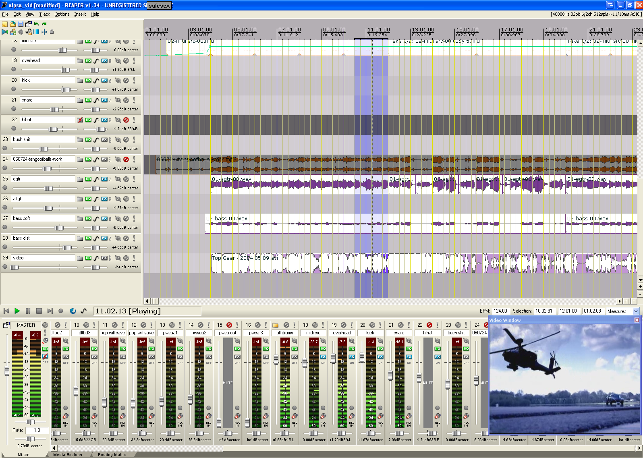Click the Open Project toolbar icon
This screenshot has width=643, height=458.
[x=13, y=24]
